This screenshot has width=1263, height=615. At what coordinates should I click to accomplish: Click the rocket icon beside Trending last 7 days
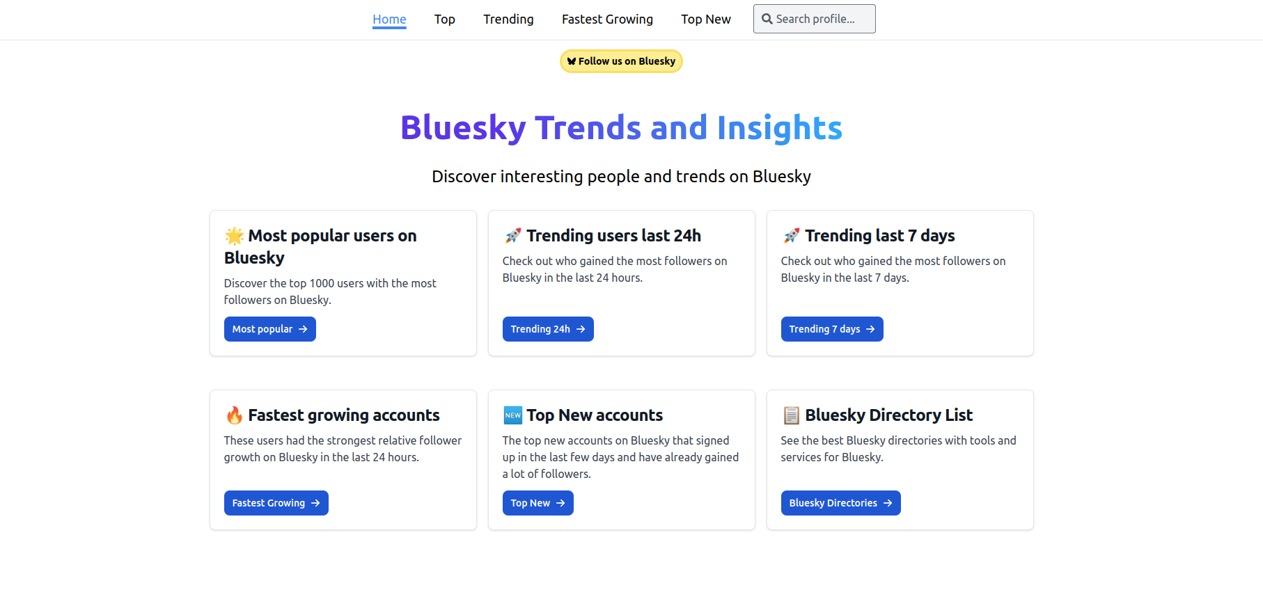click(x=791, y=236)
